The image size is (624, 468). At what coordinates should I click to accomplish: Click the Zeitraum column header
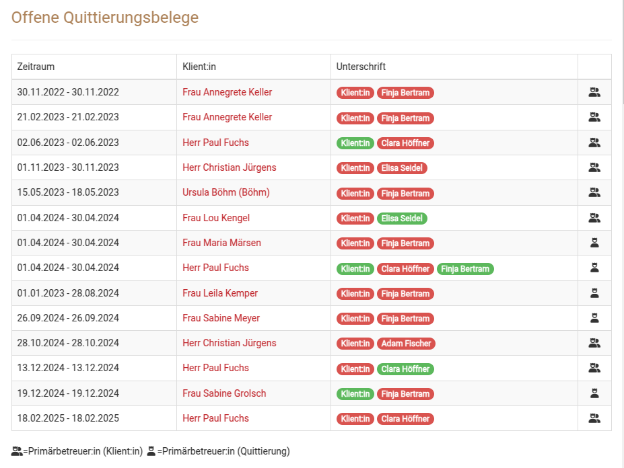coord(36,67)
